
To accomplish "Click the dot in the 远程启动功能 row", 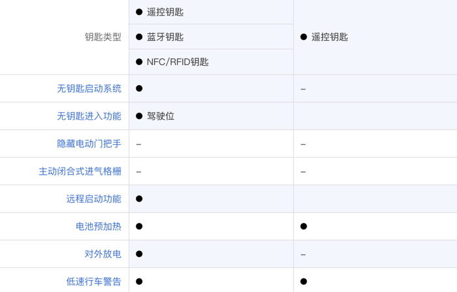I will point(139,199).
